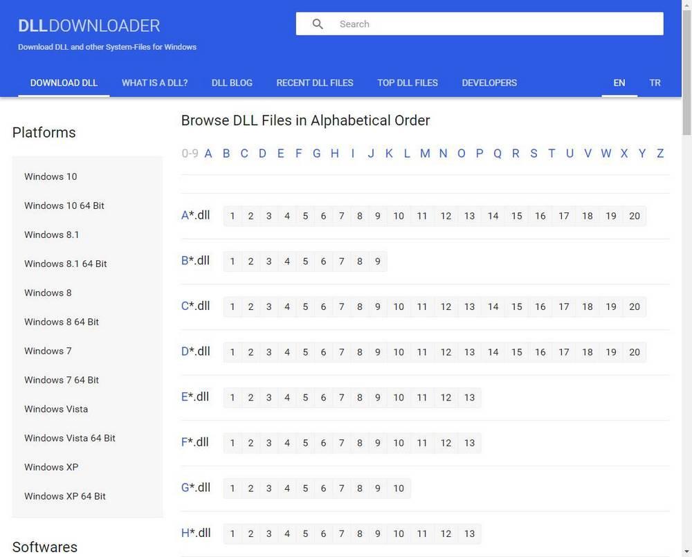Jump to letter D in alphabet index
Image resolution: width=692 pixels, height=557 pixels.
(x=262, y=154)
